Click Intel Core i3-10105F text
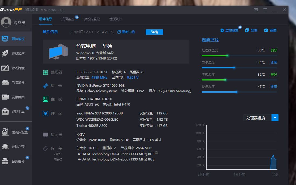296x185 pixels. click(x=92, y=72)
